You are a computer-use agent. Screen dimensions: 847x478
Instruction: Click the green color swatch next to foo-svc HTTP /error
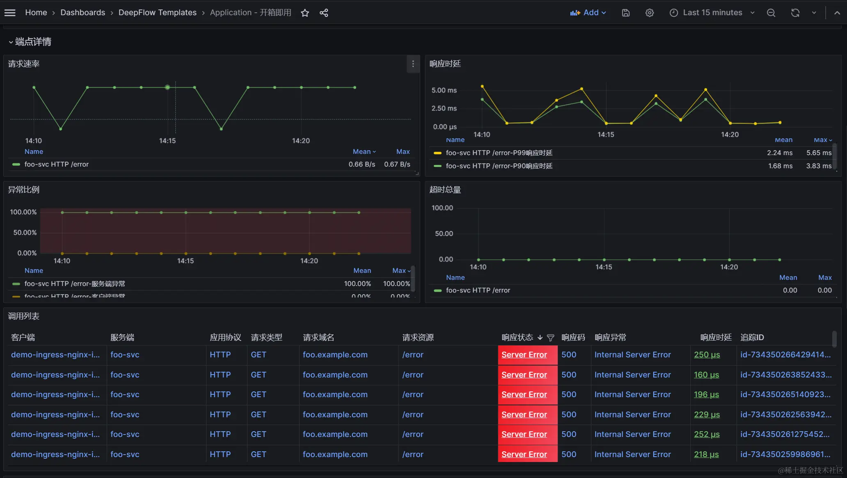[16, 164]
